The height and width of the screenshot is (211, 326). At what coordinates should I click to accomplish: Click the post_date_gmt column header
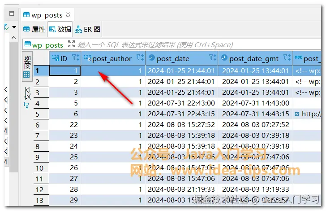pos(255,59)
